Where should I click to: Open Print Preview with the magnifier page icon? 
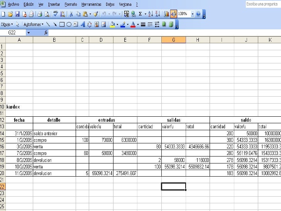click(47, 14)
